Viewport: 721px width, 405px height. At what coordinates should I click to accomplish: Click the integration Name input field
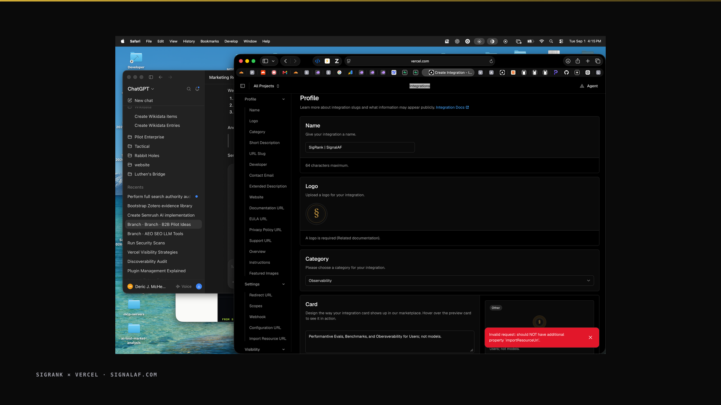coord(360,147)
